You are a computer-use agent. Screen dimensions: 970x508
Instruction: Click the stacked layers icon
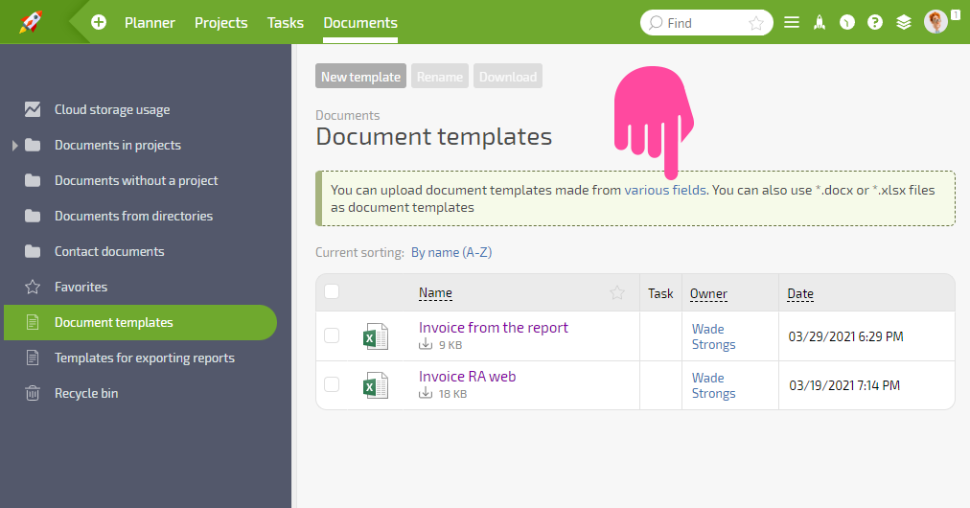[x=904, y=23]
